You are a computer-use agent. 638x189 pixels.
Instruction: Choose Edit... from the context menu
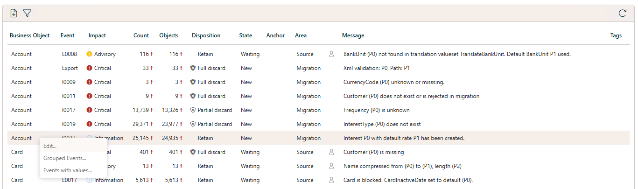(50, 146)
